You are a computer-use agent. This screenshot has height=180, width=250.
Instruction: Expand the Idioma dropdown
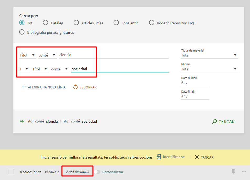pyautogui.click(x=209, y=69)
